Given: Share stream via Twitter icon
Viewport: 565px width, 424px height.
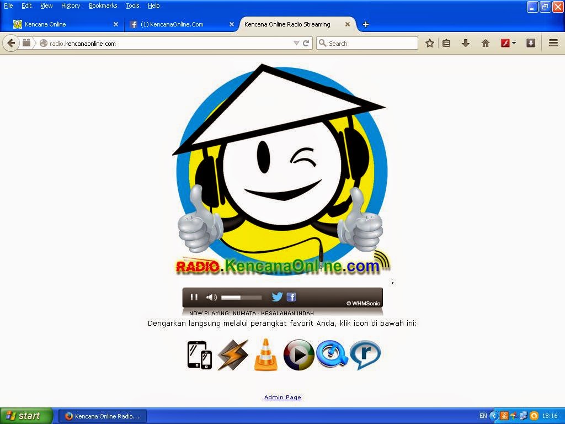Looking at the screenshot, I should pos(277,296).
